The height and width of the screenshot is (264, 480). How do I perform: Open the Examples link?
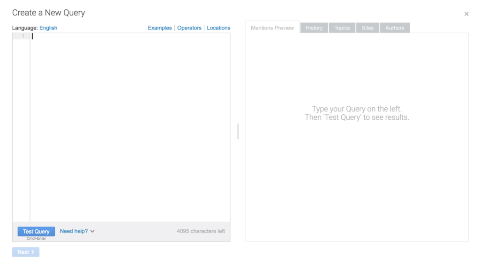160,28
